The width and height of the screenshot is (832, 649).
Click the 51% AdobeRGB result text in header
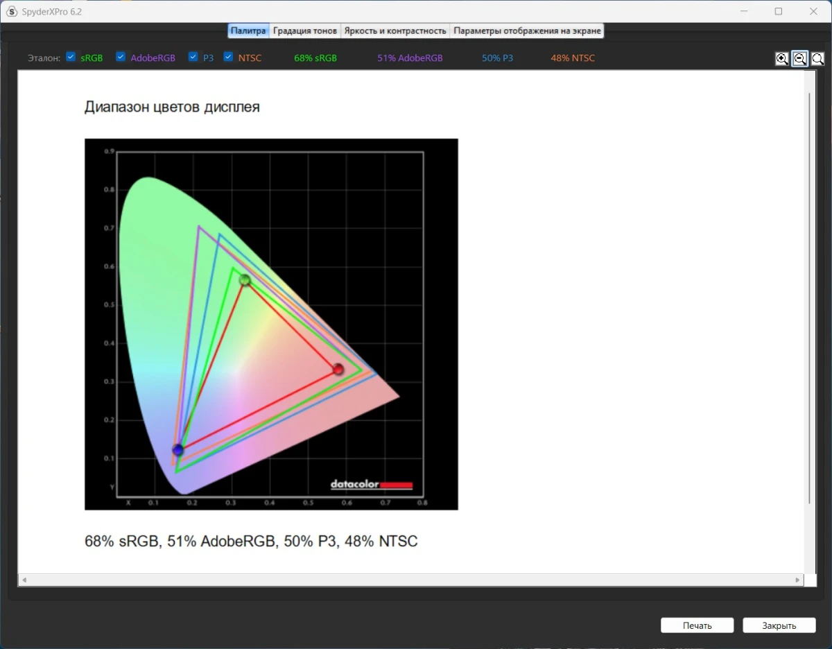[x=410, y=58]
